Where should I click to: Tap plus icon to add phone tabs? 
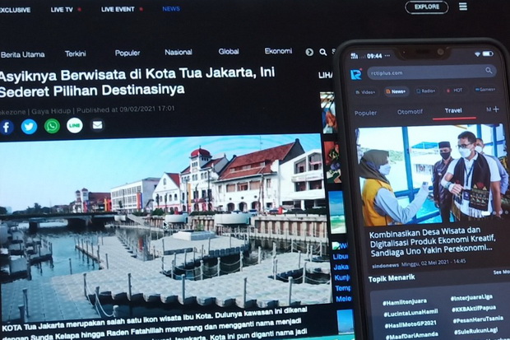point(496,109)
